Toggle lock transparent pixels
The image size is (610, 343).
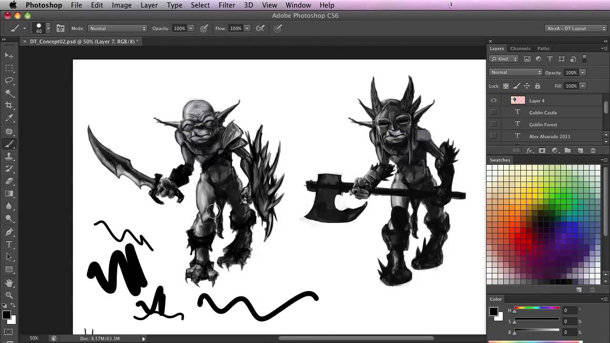pyautogui.click(x=506, y=86)
